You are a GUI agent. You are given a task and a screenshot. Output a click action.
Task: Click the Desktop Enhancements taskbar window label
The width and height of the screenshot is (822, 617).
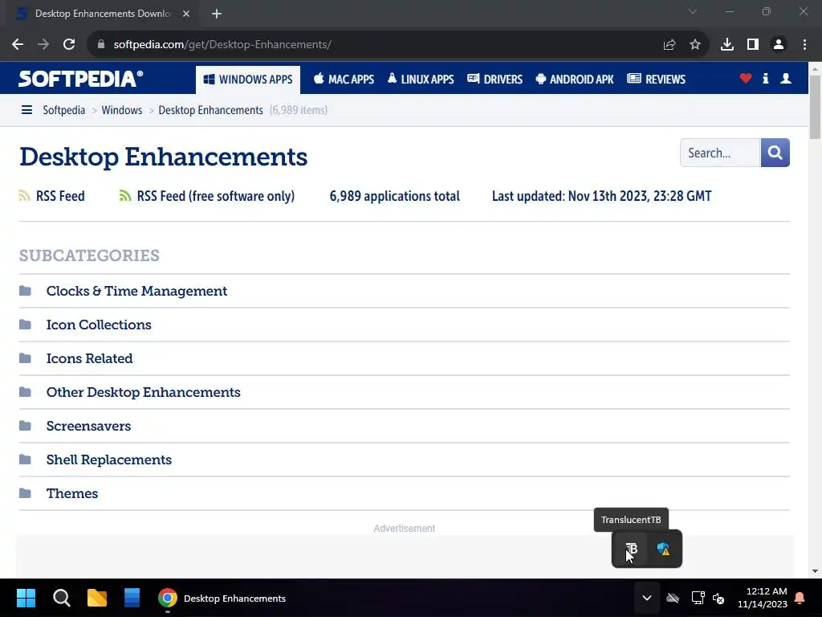click(234, 598)
